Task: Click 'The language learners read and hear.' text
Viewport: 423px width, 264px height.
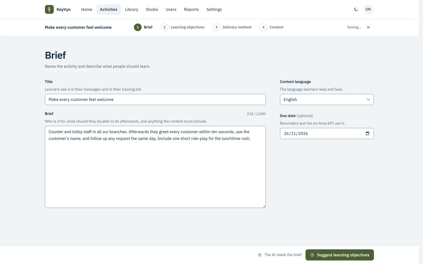Action: [x=311, y=89]
